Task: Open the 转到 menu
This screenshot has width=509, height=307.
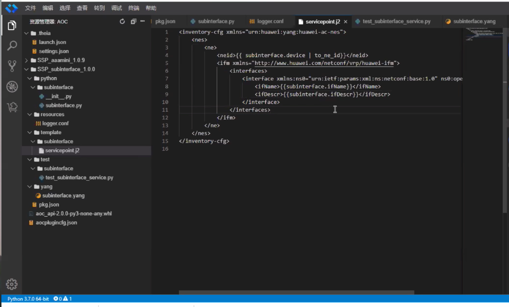Action: (x=99, y=8)
